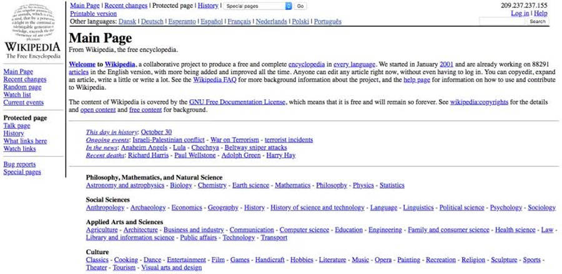Switch to Deutsch language

152,21
